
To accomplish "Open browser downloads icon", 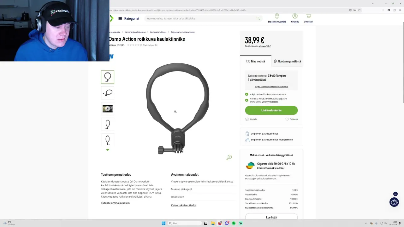I will click(x=383, y=10).
